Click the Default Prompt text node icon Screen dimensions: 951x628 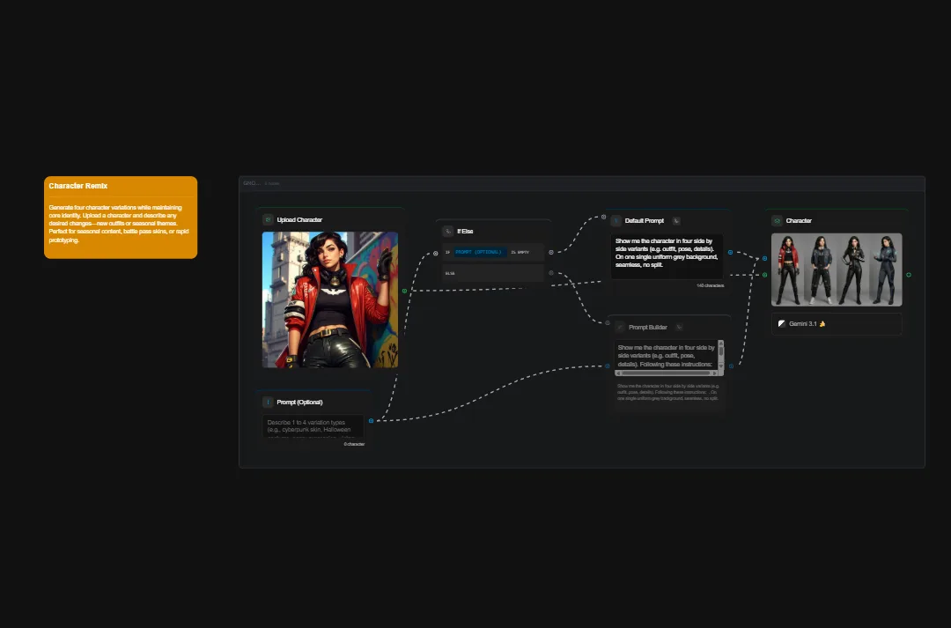(x=615, y=220)
